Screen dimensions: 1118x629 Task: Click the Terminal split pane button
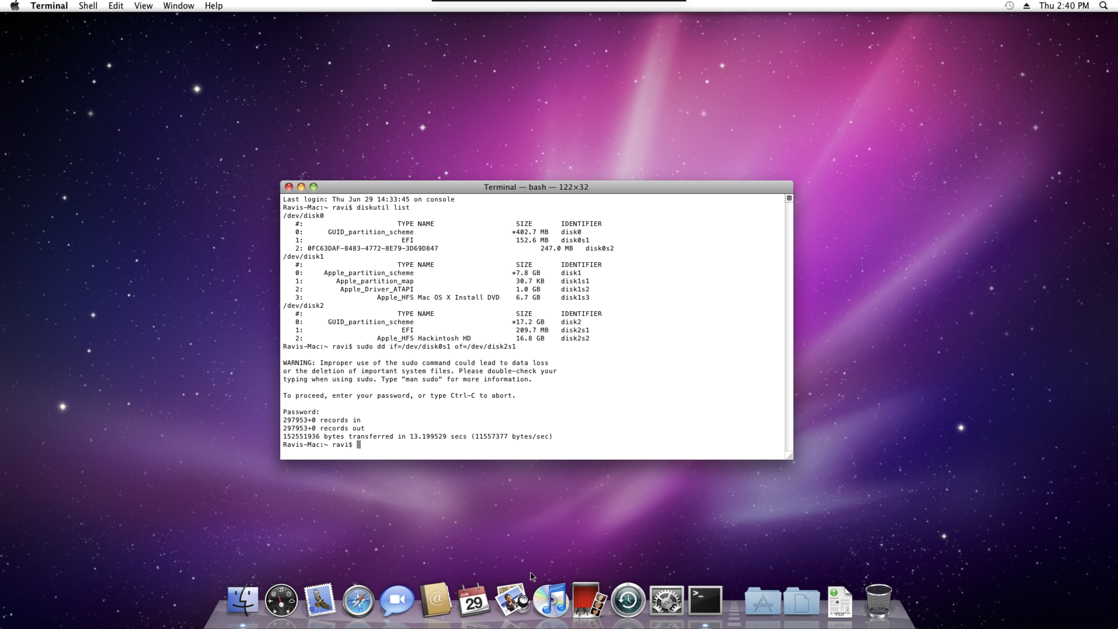click(789, 198)
